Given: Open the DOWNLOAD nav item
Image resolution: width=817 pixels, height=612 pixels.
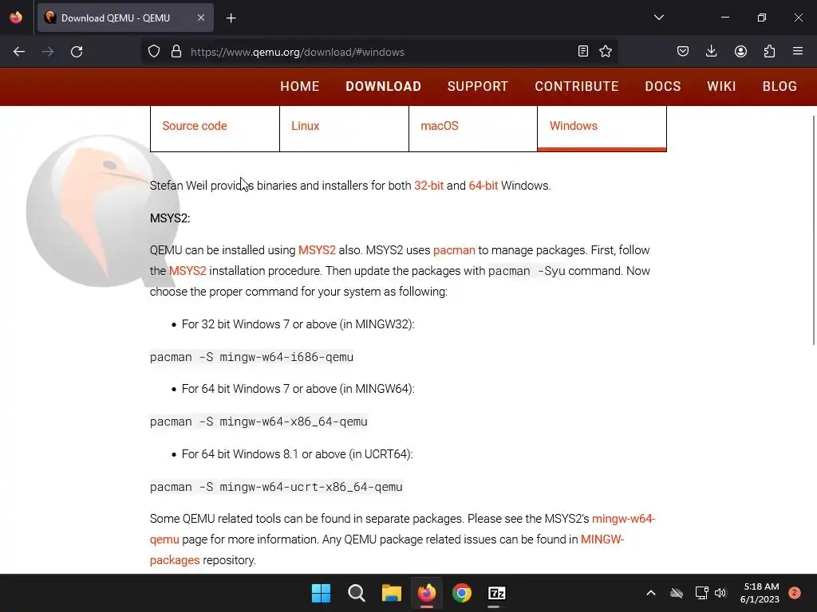Looking at the screenshot, I should tap(384, 86).
